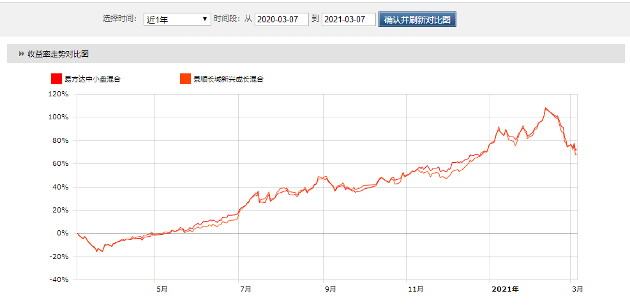
Task: Click the 3月 x-axis label
Action: click(x=576, y=289)
